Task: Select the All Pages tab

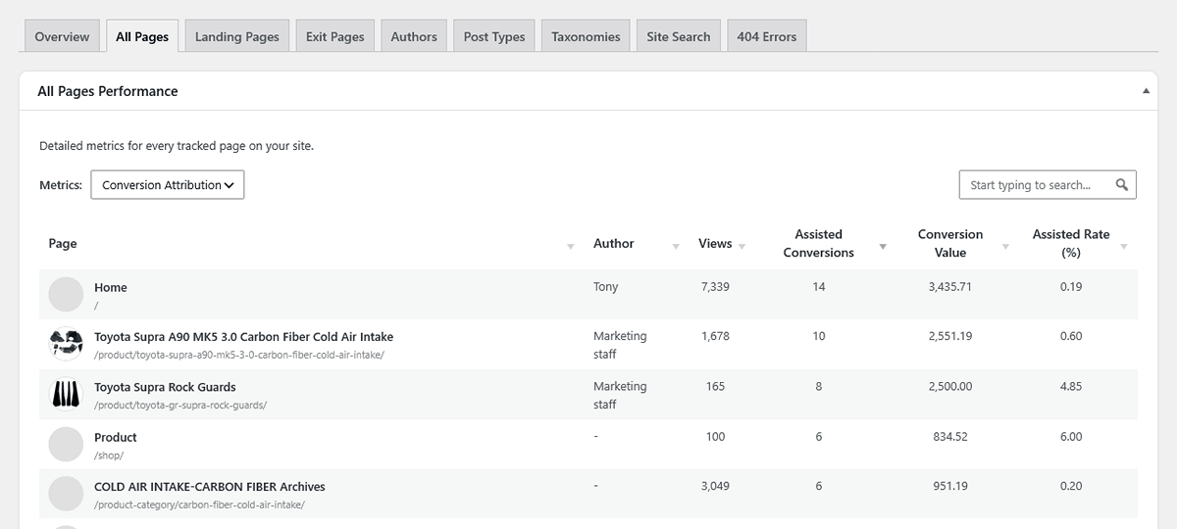Action: click(x=142, y=36)
